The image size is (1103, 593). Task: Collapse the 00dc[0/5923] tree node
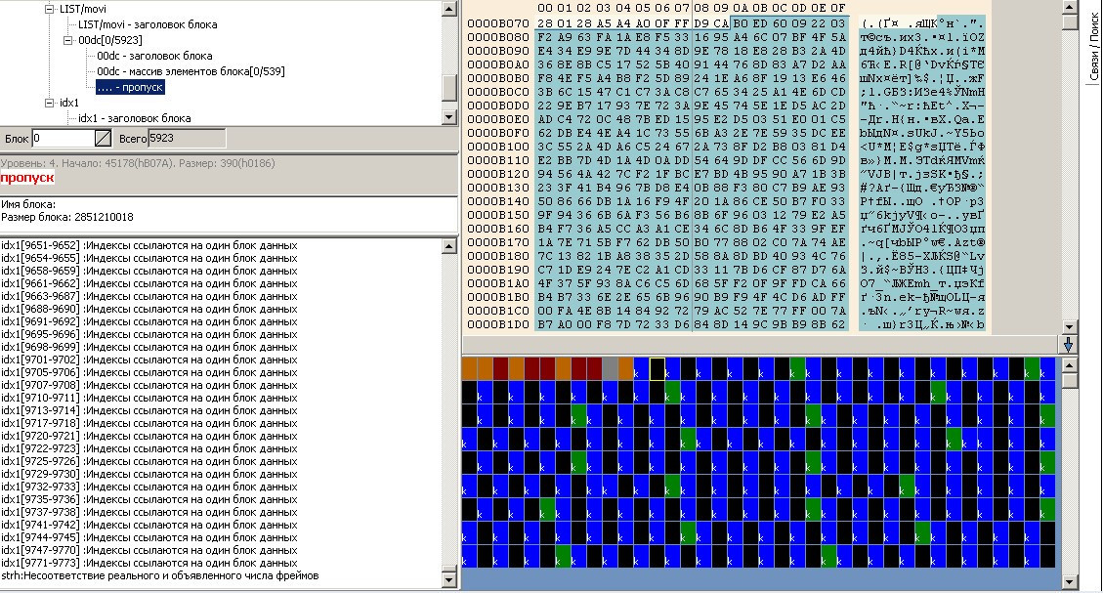coord(68,40)
